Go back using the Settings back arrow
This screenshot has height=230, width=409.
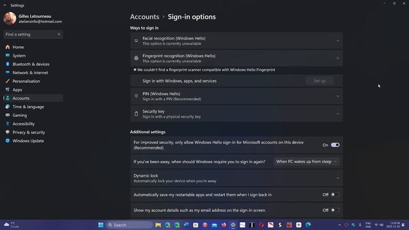click(x=5, y=5)
